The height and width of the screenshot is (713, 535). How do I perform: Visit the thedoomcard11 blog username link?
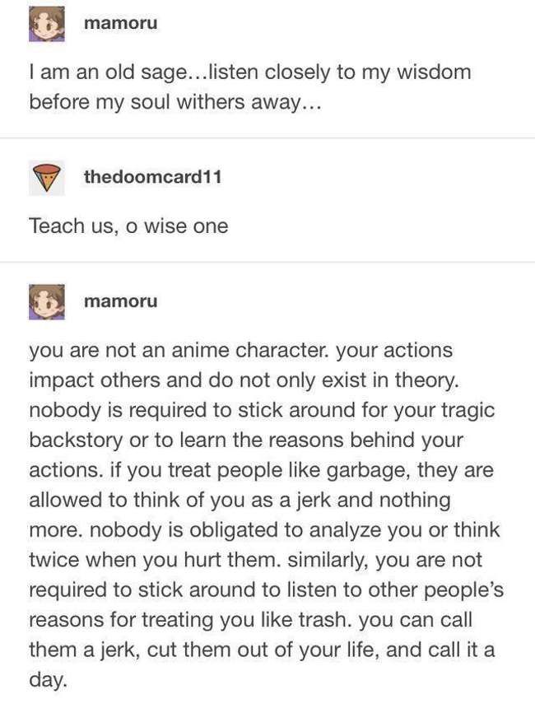pos(153,176)
